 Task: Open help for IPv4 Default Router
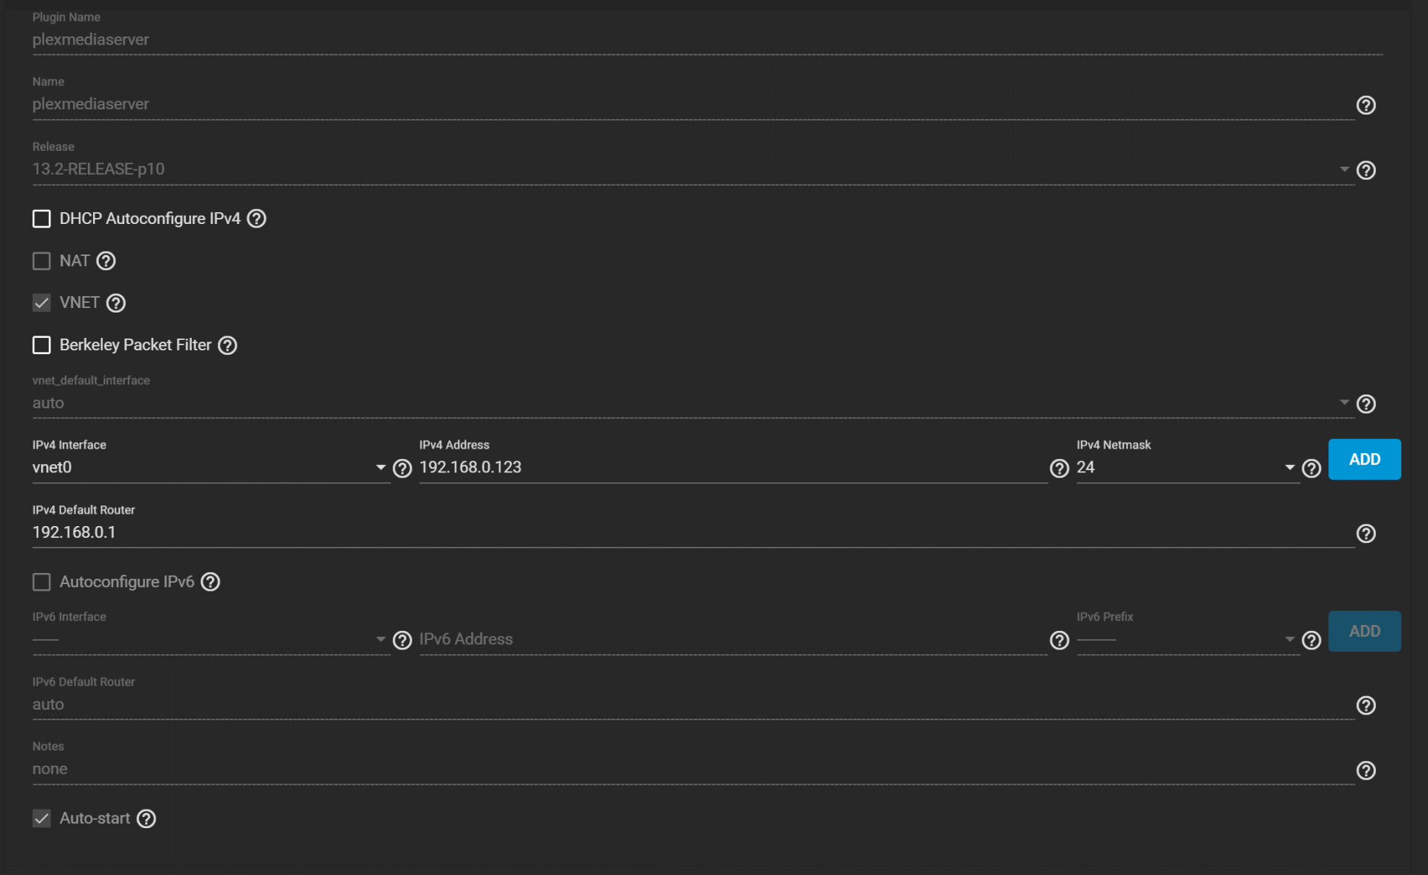[1366, 533]
